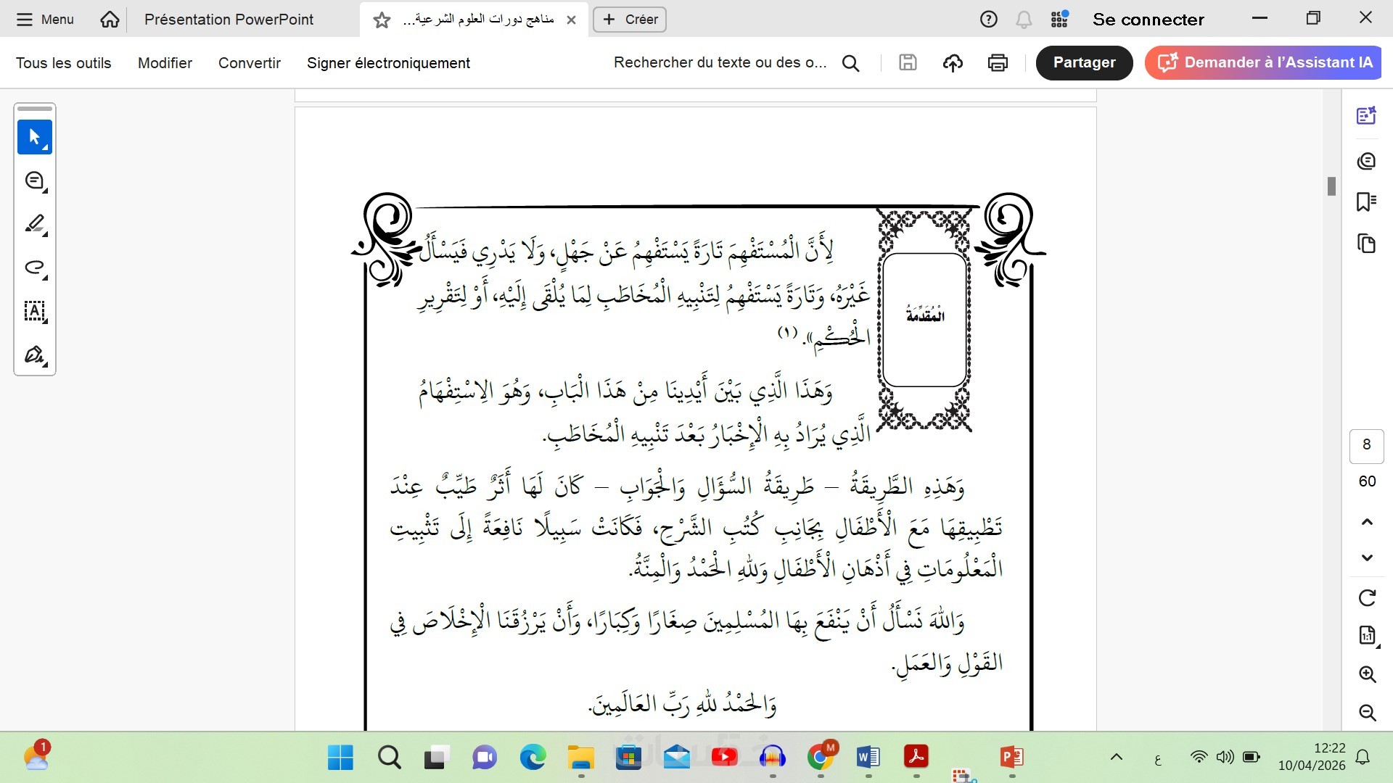Click the vertical scrollbar thumb

tap(1331, 186)
